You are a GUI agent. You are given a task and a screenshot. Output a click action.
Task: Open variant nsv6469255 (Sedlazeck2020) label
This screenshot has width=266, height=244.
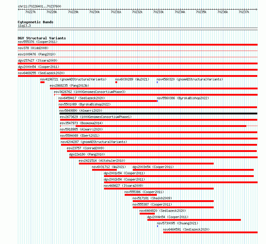41,73
